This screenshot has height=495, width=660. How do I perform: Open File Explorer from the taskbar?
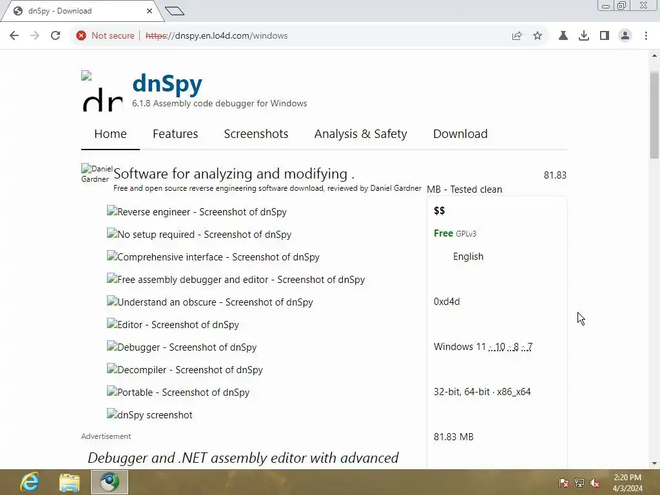[x=70, y=482]
